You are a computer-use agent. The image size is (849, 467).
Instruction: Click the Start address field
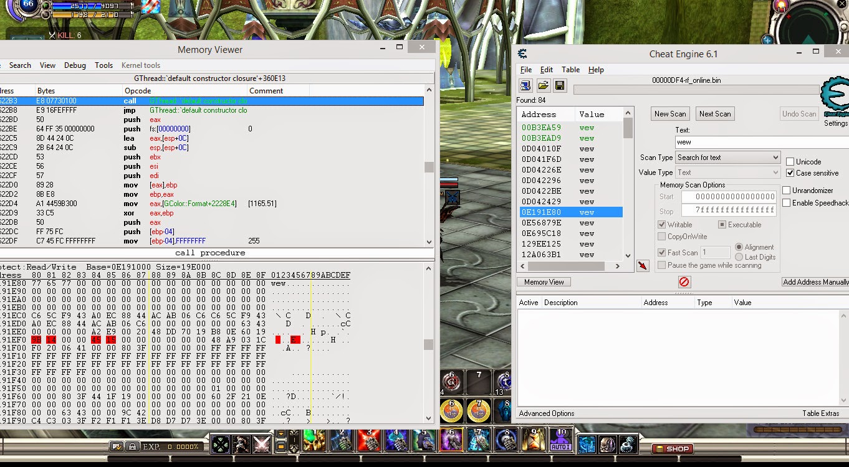pos(729,197)
